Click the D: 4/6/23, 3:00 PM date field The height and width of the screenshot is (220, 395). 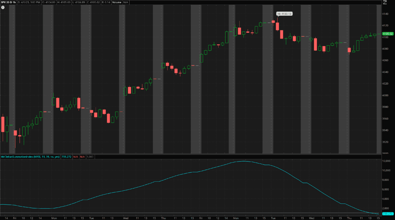pos(29,2)
